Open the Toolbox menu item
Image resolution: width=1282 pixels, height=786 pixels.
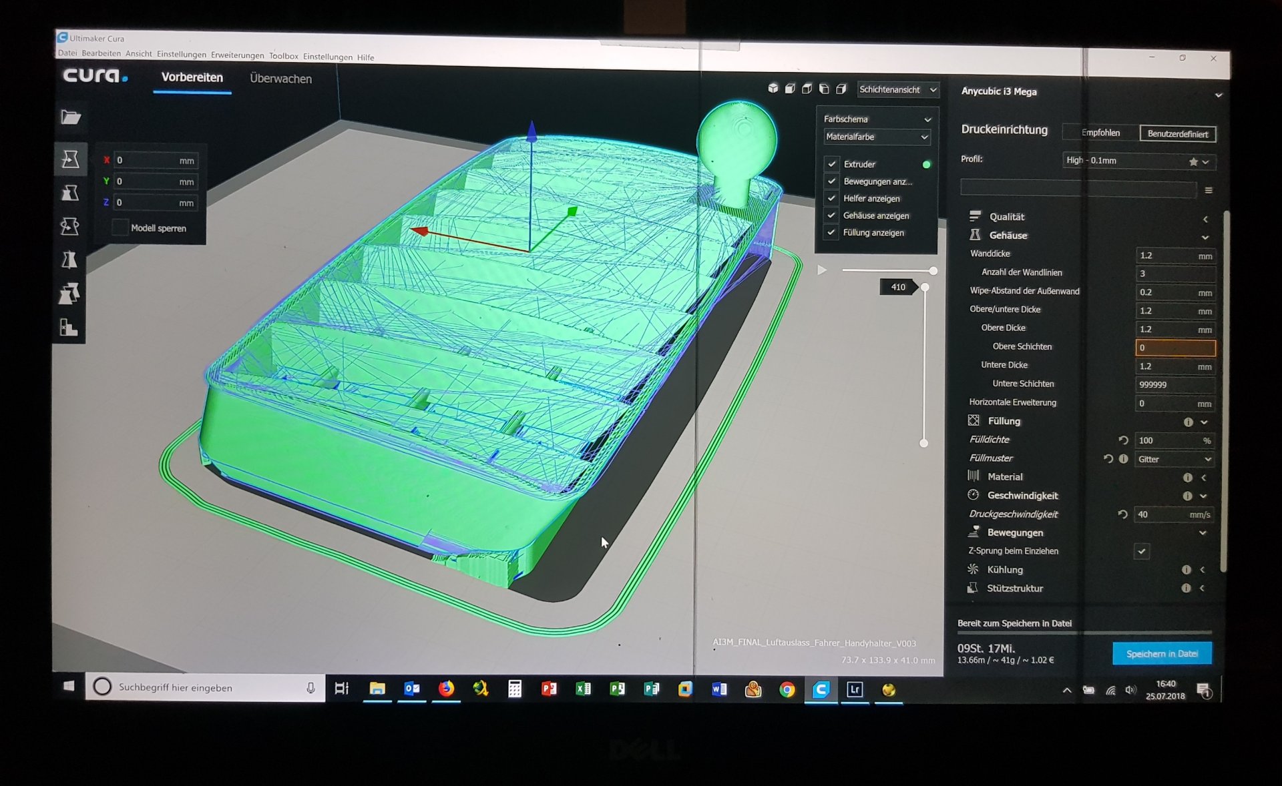pos(284,56)
